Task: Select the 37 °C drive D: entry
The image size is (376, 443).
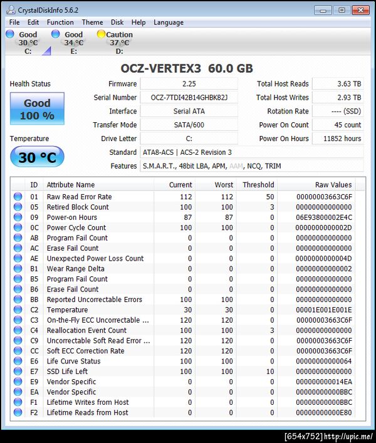Action: point(119,43)
